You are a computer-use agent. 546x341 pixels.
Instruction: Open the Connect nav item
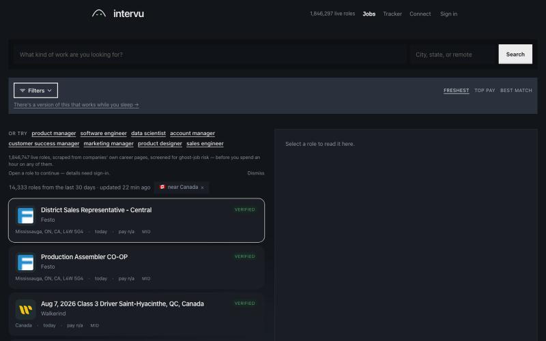[x=420, y=14]
